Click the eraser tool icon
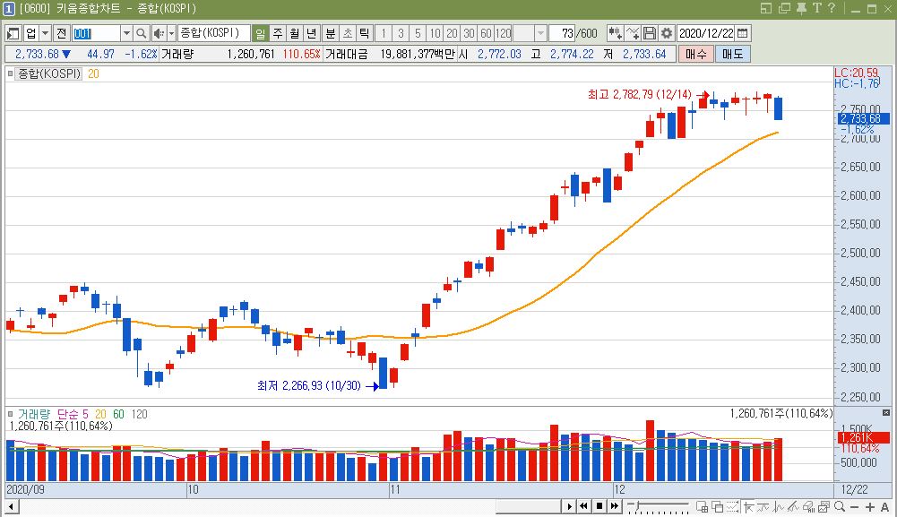This screenshot has width=897, height=517. pos(808,507)
